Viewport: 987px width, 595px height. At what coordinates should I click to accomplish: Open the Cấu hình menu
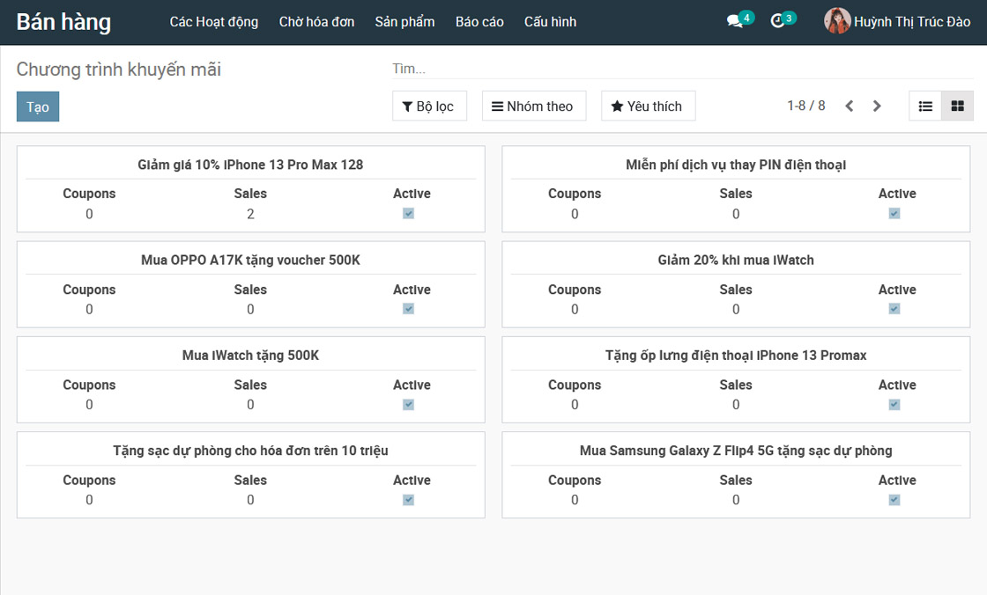pos(550,22)
